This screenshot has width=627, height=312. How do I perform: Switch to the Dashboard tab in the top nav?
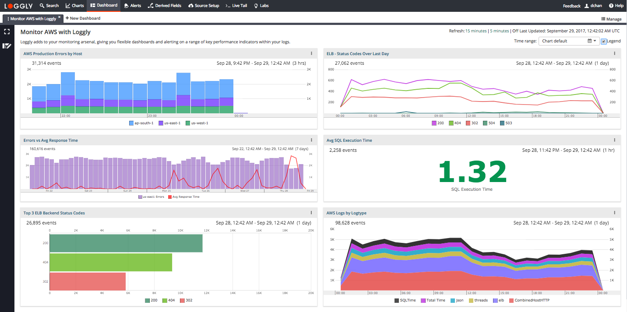pyautogui.click(x=104, y=6)
